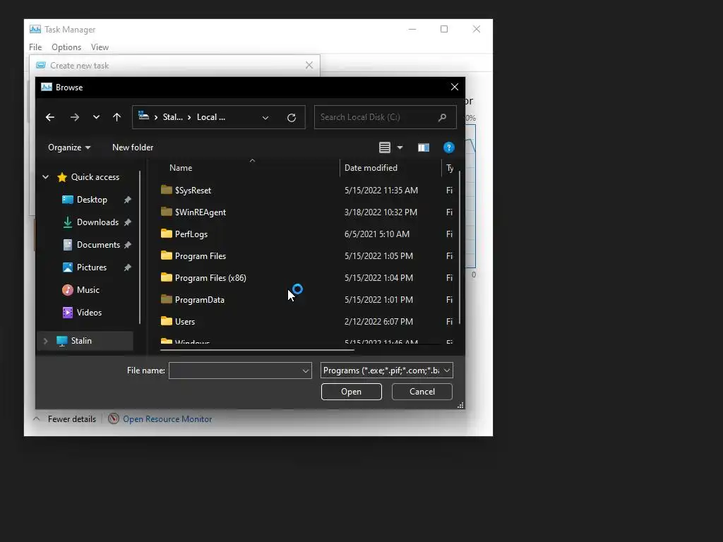Image resolution: width=723 pixels, height=542 pixels.
Task: Open the File name history dropdown
Action: tap(305, 371)
